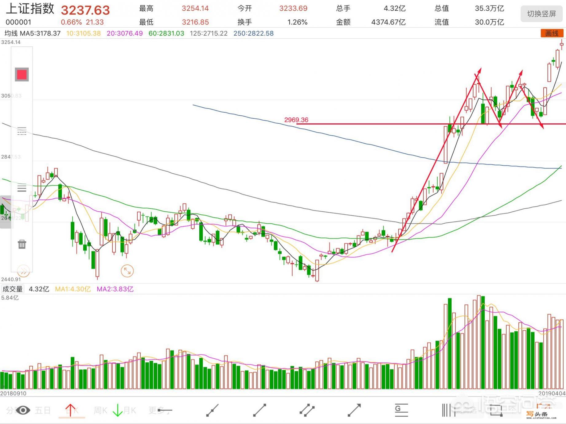Switch to the 五日 chart tab
This screenshot has height=424, width=566.
[43, 410]
